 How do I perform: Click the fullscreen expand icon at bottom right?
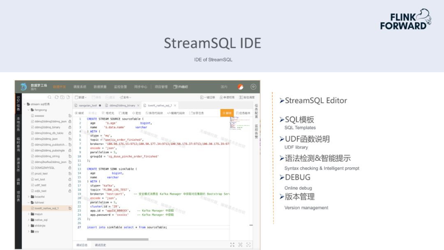pos(232,245)
